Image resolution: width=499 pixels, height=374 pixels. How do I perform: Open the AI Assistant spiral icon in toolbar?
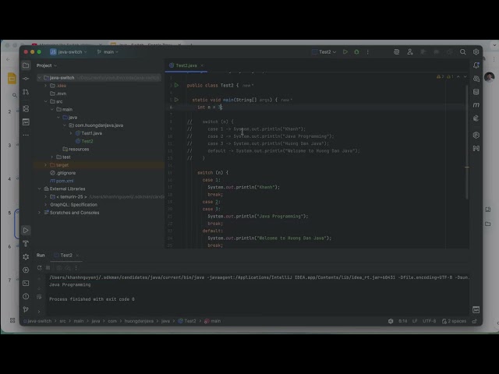pyautogui.click(x=397, y=52)
